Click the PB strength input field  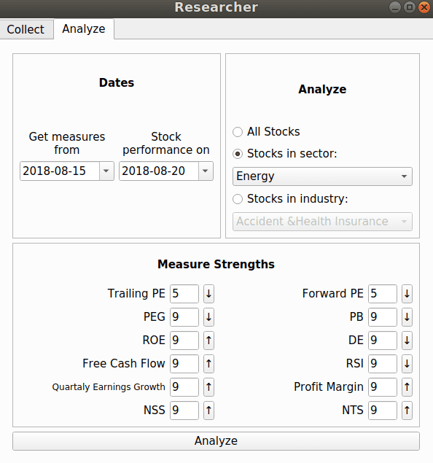(383, 317)
